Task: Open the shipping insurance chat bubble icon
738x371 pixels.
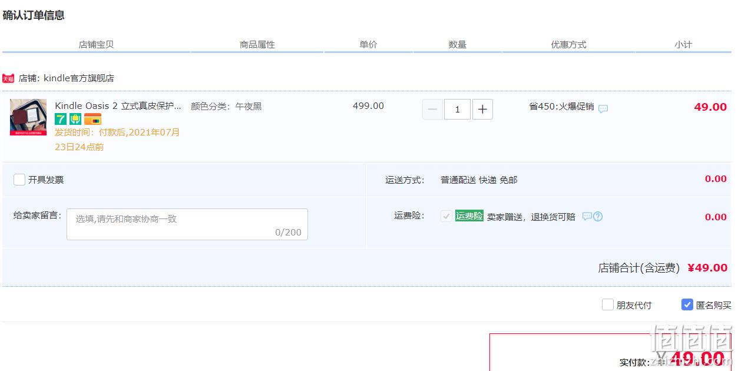Action: pyautogui.click(x=587, y=216)
